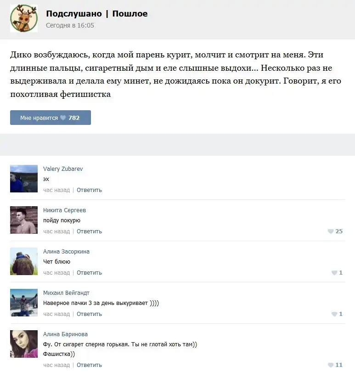Open the Valery Zubarev name link
The width and height of the screenshot is (355, 372).
tap(63, 169)
